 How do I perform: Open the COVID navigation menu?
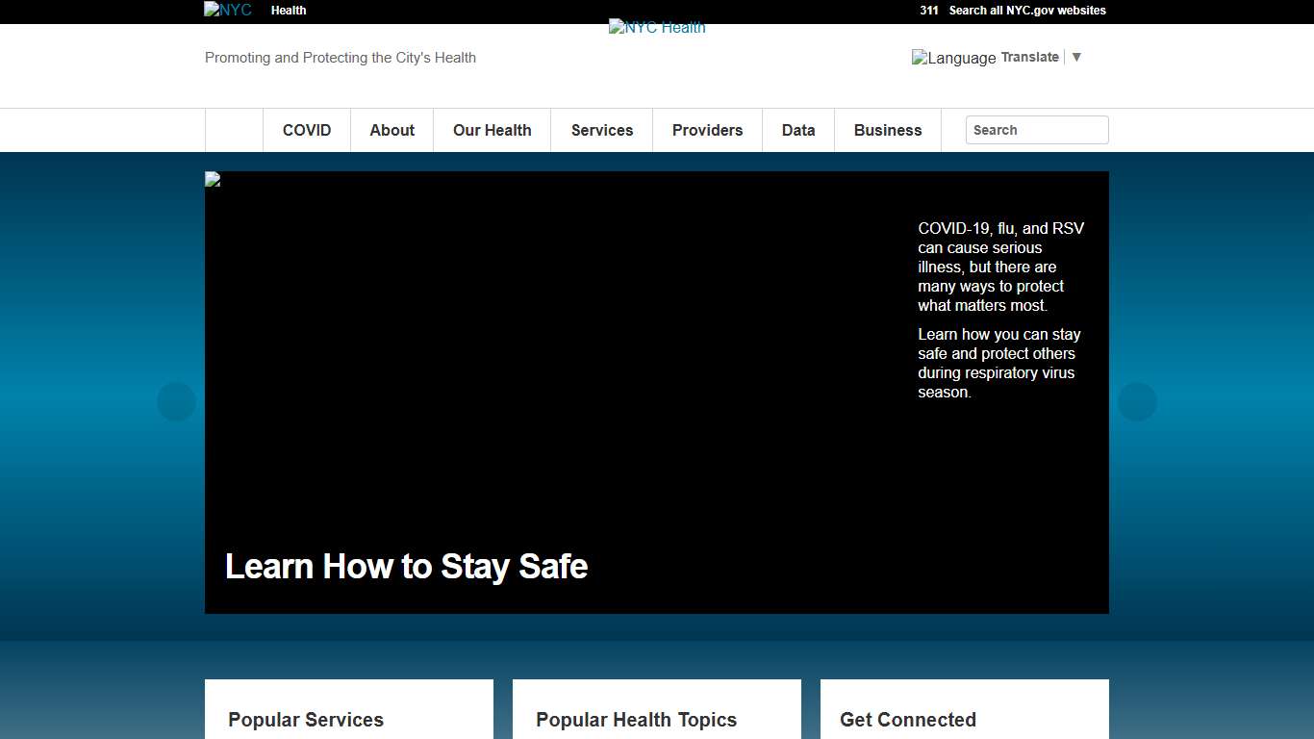pos(307,130)
